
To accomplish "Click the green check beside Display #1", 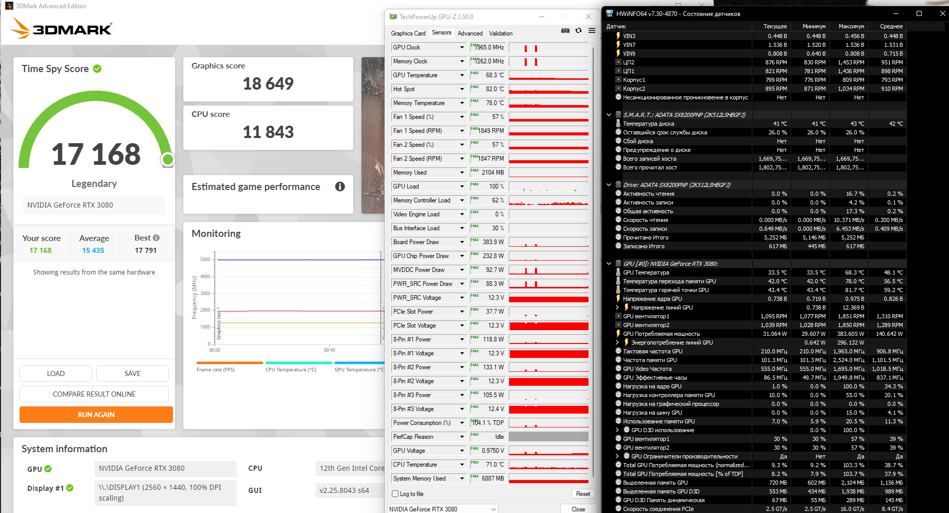I will point(70,488).
